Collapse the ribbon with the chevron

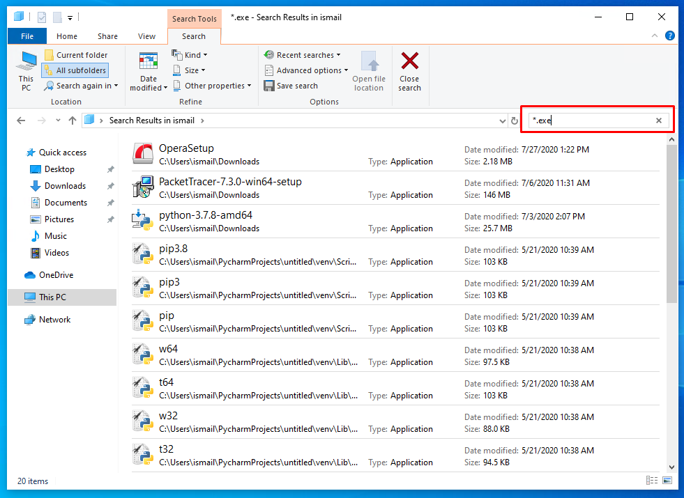tap(654, 36)
